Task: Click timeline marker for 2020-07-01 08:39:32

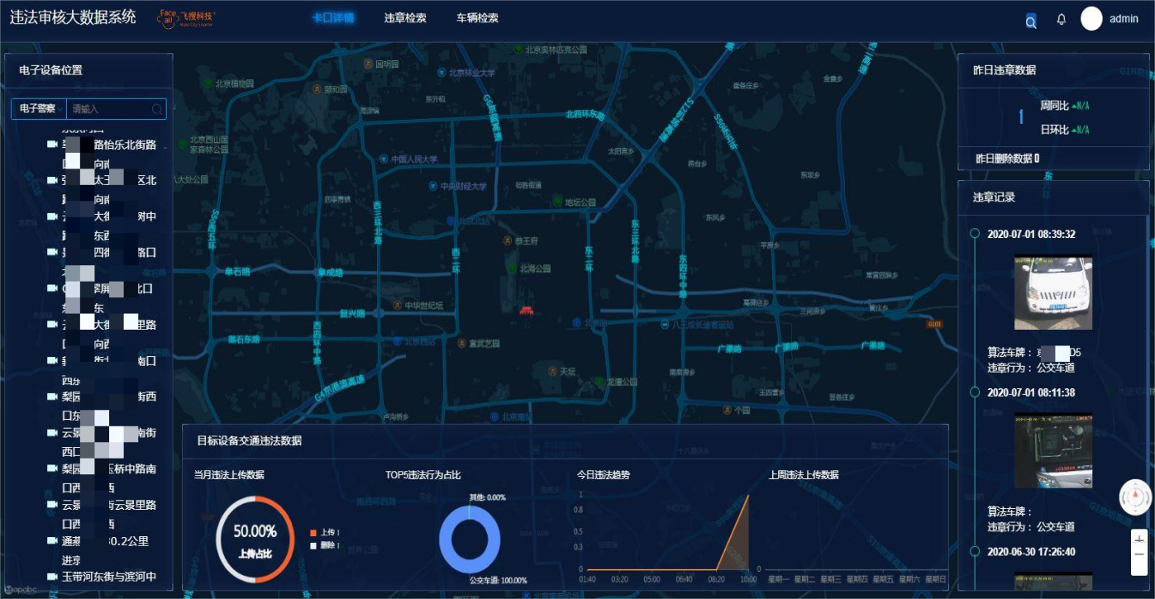Action: (975, 234)
